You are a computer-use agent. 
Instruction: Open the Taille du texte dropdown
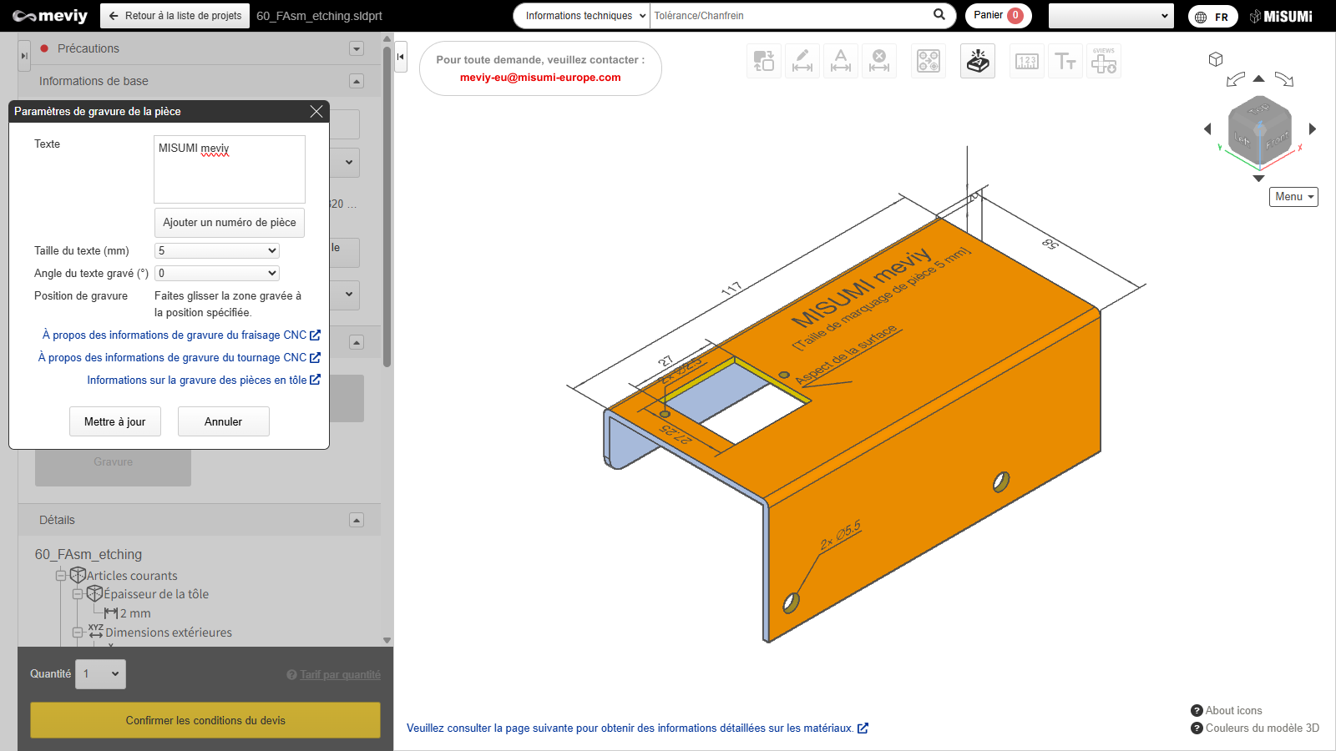coord(217,250)
